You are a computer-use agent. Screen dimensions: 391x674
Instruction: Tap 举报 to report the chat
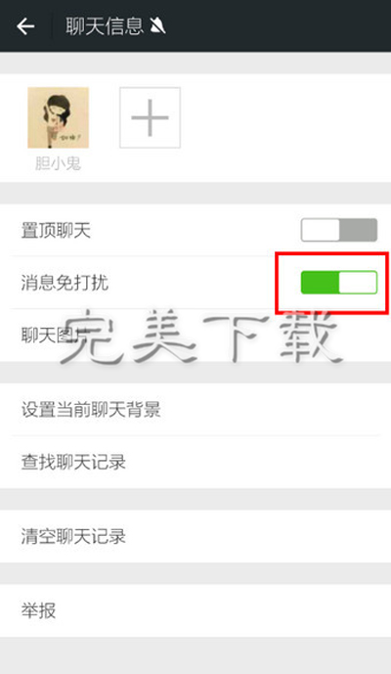[195, 610]
